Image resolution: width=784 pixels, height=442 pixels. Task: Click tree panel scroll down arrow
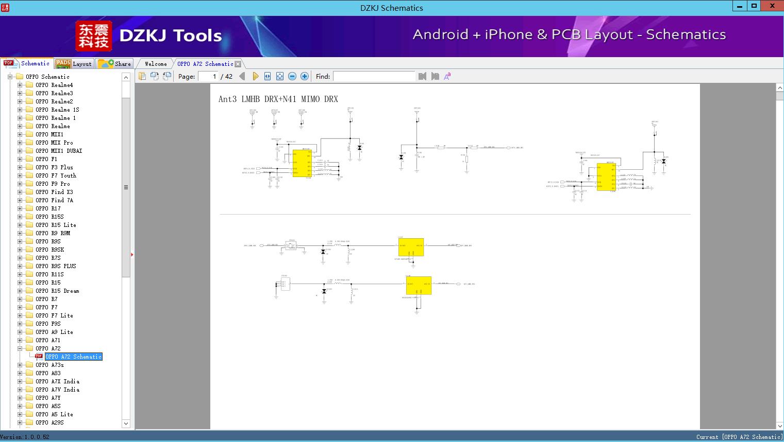point(126,423)
